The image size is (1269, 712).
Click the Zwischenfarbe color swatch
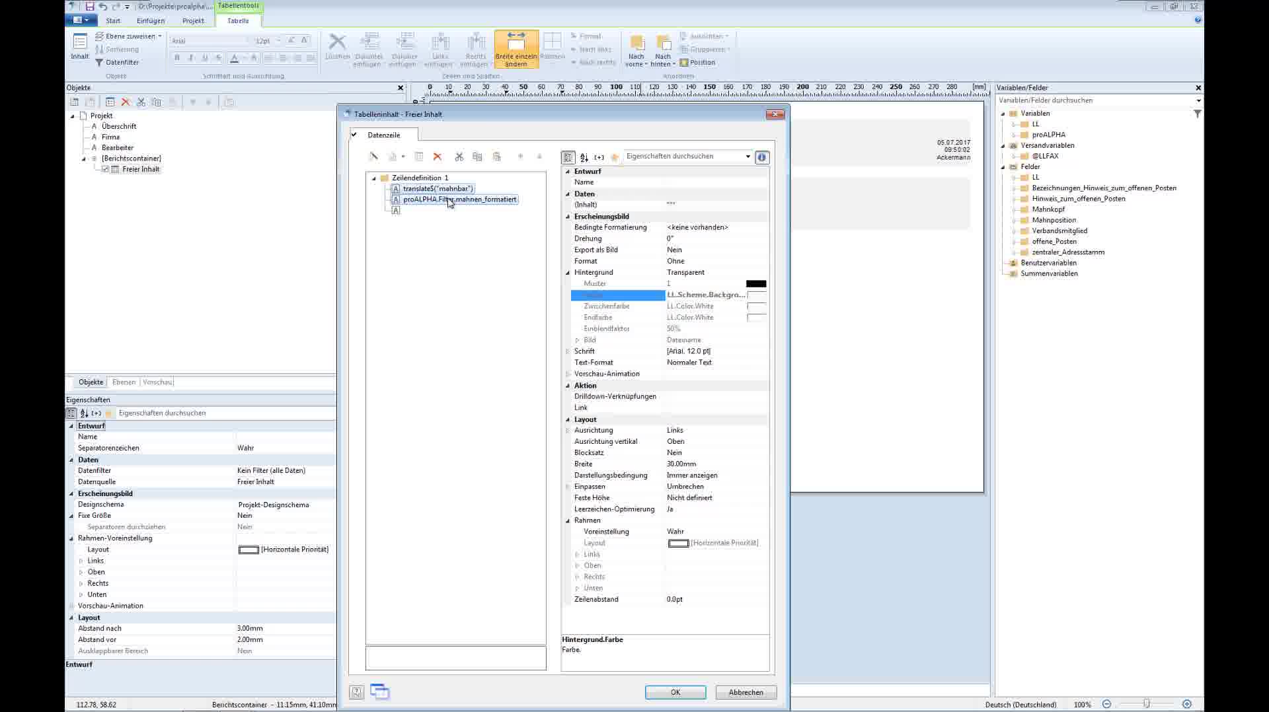pos(756,306)
